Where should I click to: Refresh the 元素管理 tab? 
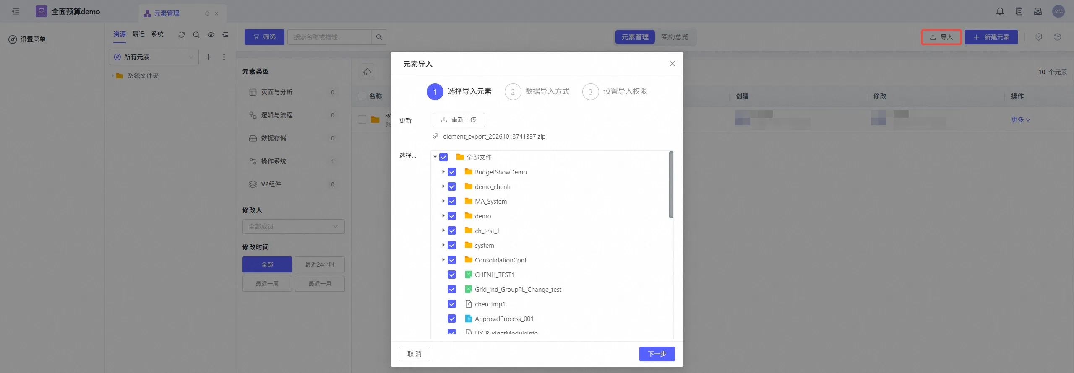[x=207, y=13]
